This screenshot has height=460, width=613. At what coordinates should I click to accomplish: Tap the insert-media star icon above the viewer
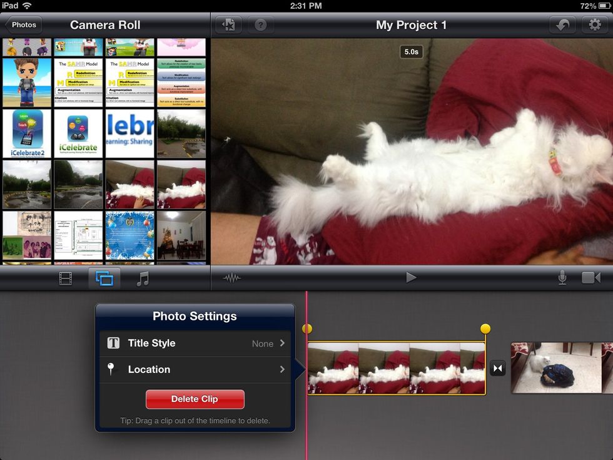click(230, 25)
